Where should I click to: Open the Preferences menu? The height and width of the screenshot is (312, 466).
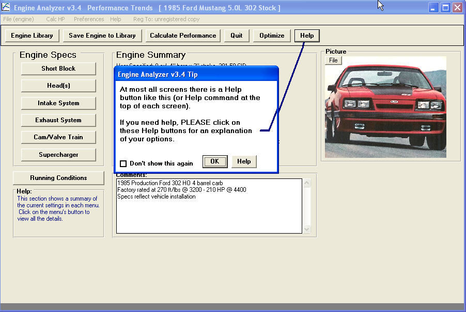pos(88,19)
